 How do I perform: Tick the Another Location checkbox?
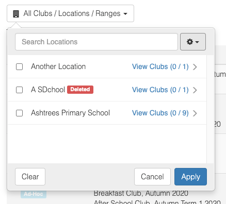19,66
